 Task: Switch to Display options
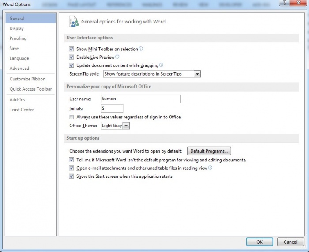coord(30,28)
